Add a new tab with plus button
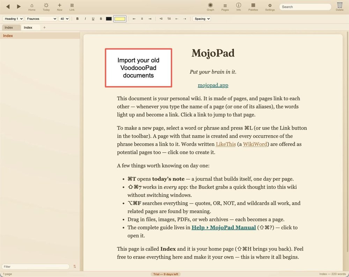The height and width of the screenshot is (277, 349). [44, 28]
